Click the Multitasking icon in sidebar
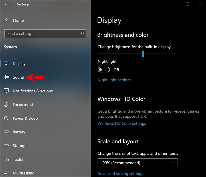Screen dimensions: 206x177 (x=6, y=173)
